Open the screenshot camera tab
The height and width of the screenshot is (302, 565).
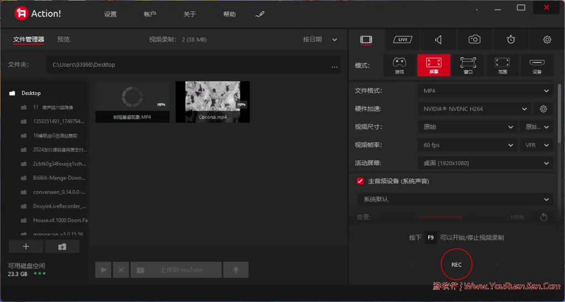click(x=474, y=40)
